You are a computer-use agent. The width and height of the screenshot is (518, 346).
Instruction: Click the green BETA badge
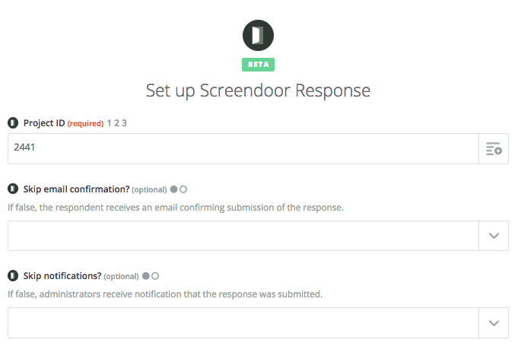pyautogui.click(x=258, y=65)
